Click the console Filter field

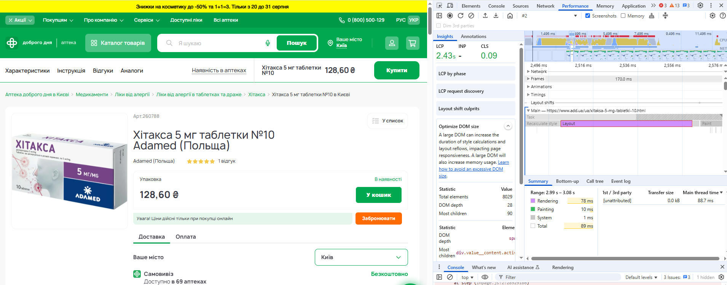click(558, 277)
